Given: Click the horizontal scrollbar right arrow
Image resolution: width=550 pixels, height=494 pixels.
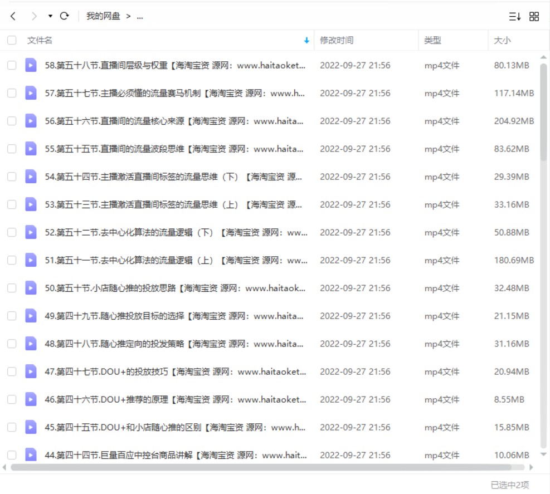Looking at the screenshot, I should tap(531, 467).
